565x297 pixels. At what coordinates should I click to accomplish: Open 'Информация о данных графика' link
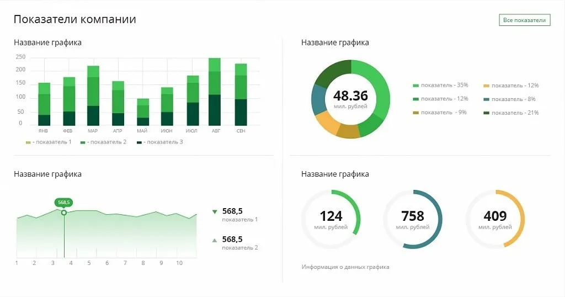(345, 267)
